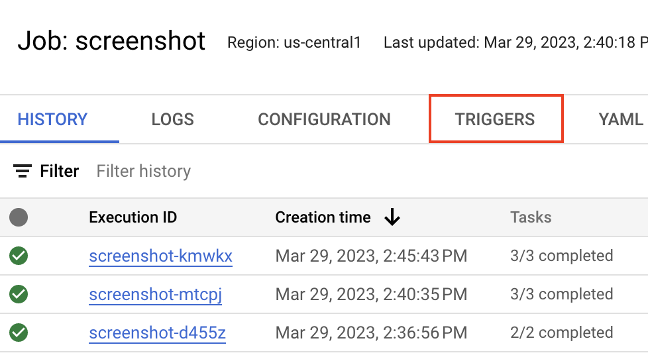Viewport: 648px width, 363px height.
Task: Click the Job: screenshot page title
Action: point(111,41)
